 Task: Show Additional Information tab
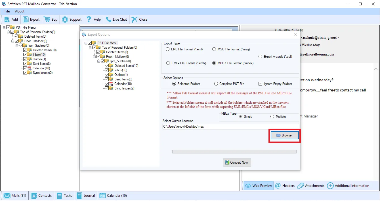point(348,186)
